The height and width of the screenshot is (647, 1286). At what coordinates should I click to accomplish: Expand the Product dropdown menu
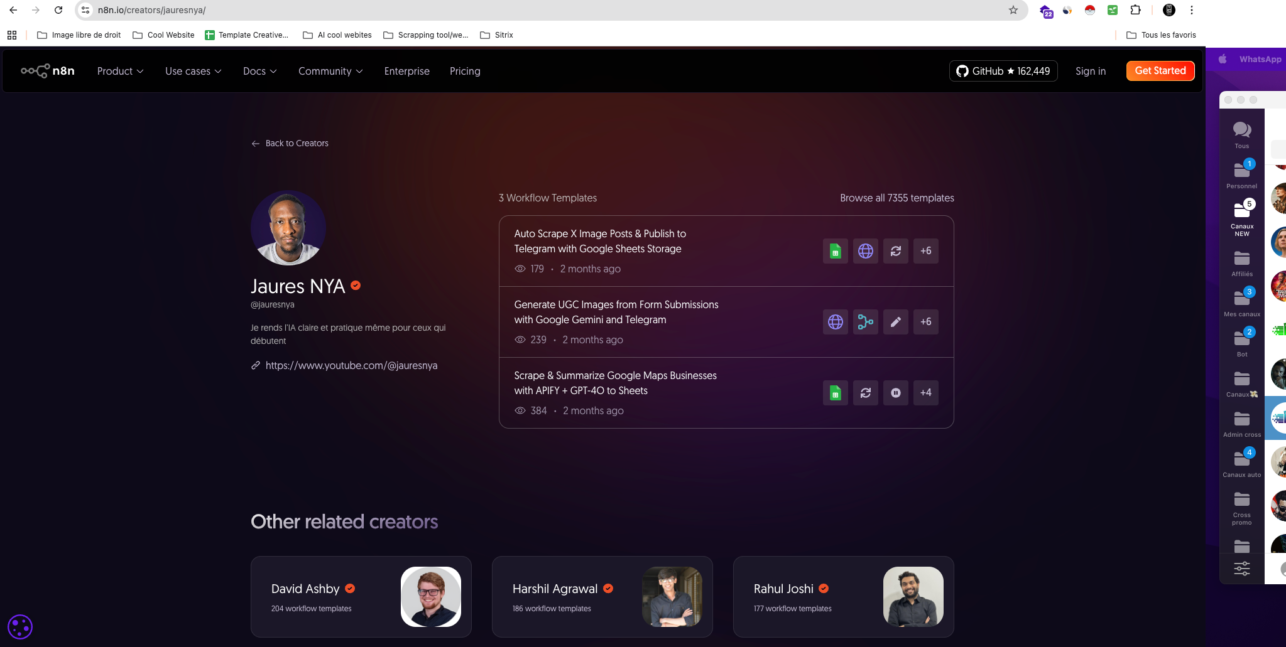click(x=121, y=72)
